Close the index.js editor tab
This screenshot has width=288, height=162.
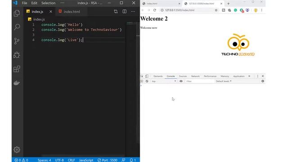point(51,12)
